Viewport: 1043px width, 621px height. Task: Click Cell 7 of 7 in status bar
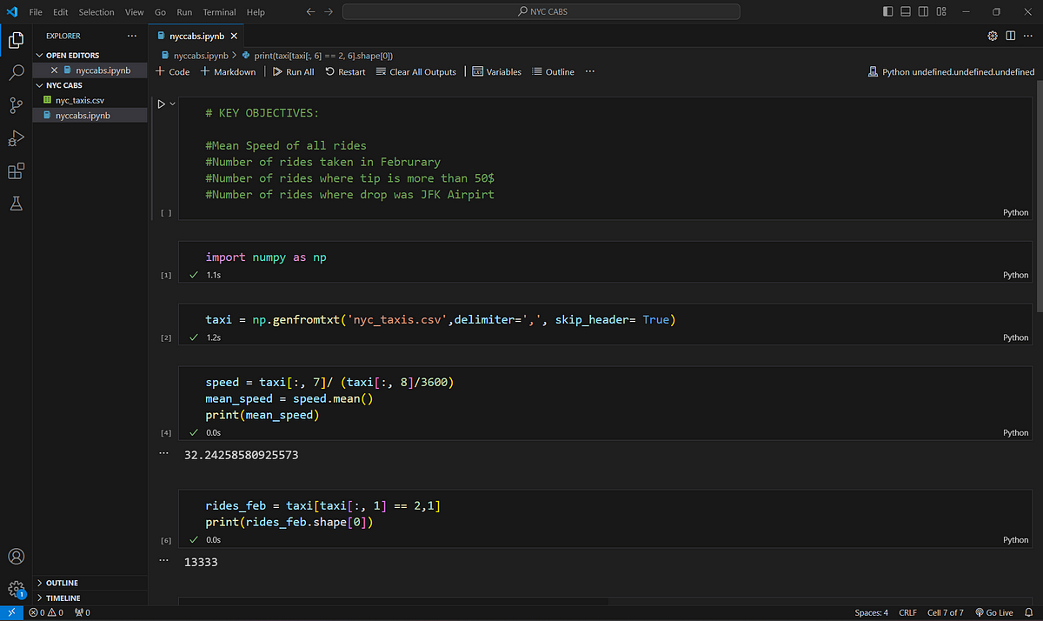tap(946, 612)
